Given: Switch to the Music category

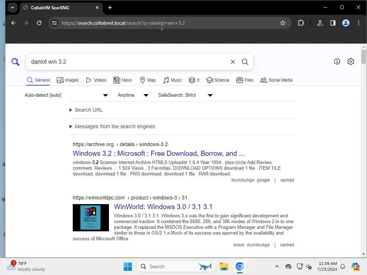Looking at the screenshot, I should point(172,80).
